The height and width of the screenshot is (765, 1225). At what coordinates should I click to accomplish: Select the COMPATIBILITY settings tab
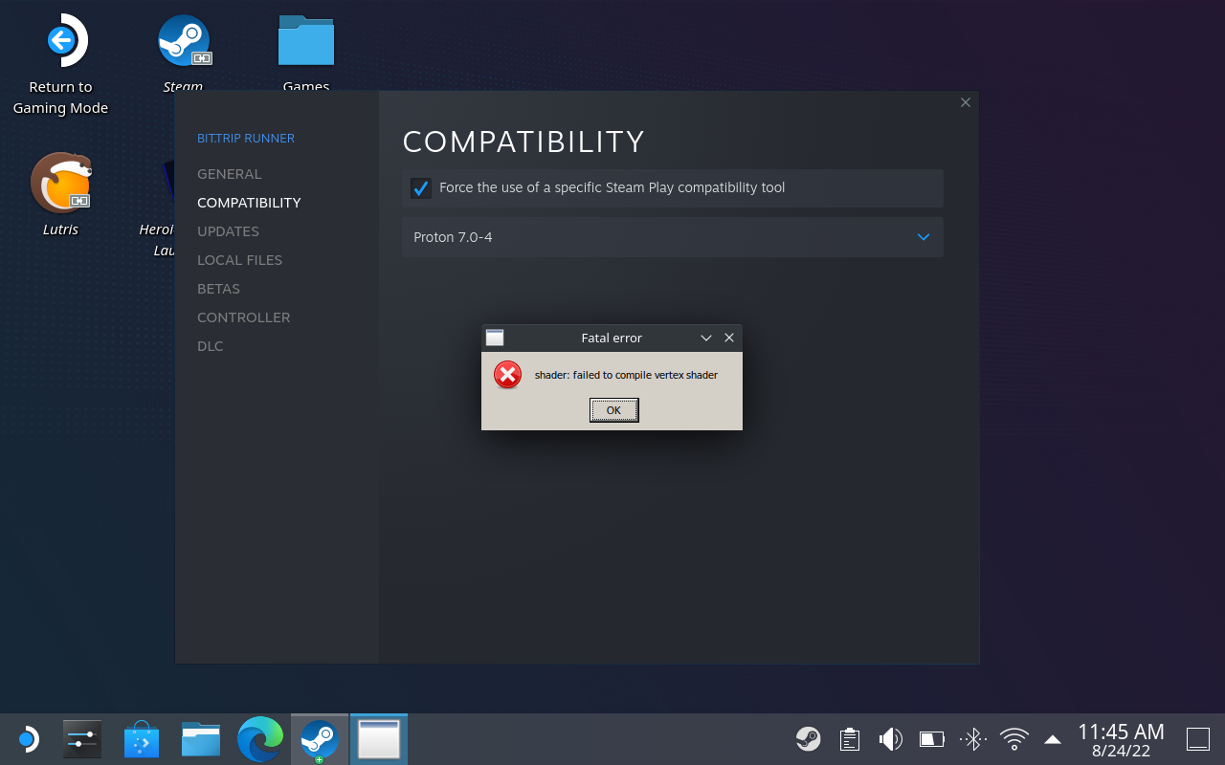click(x=249, y=203)
